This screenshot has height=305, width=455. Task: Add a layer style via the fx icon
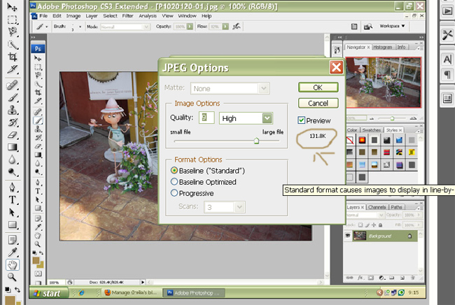point(360,278)
